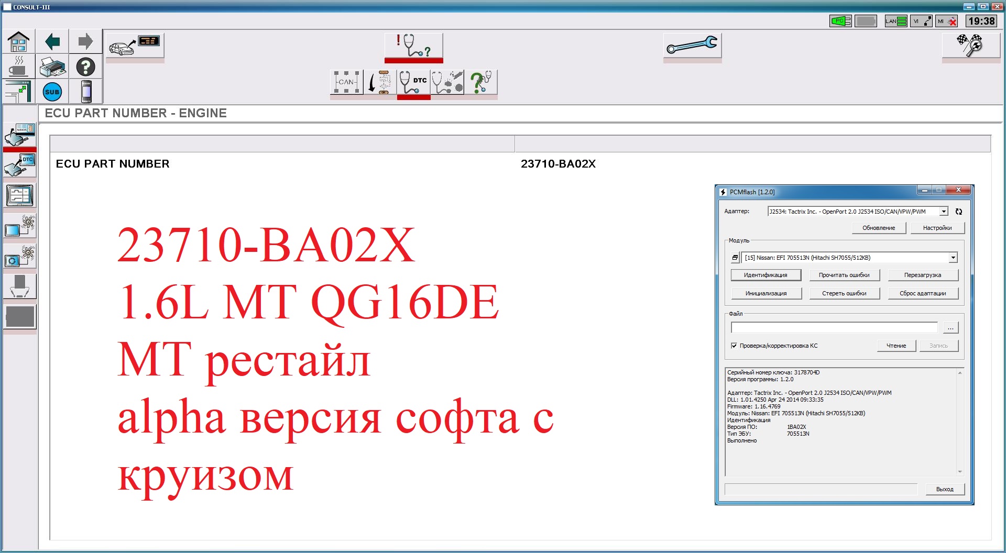Click the green back arrow
Viewport: 1006px width, 553px height.
(x=52, y=41)
